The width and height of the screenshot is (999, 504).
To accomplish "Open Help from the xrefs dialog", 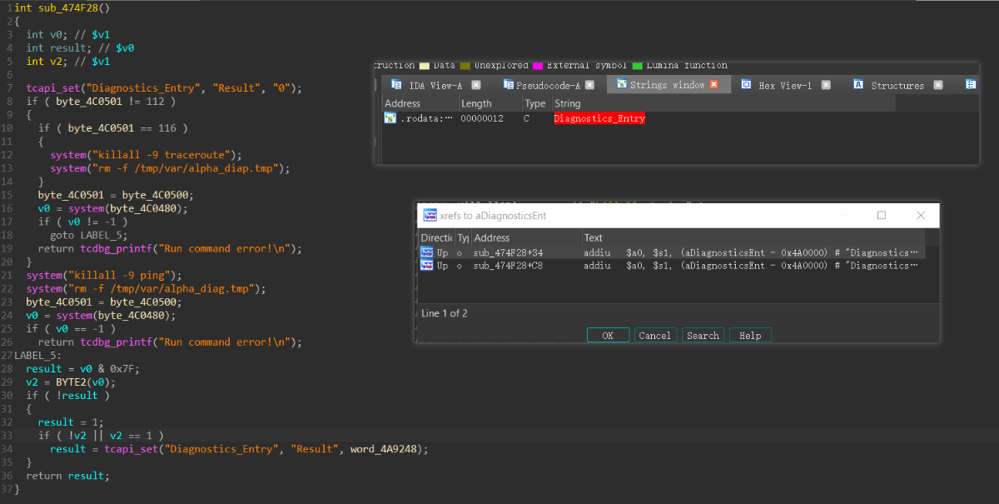I will click(750, 336).
